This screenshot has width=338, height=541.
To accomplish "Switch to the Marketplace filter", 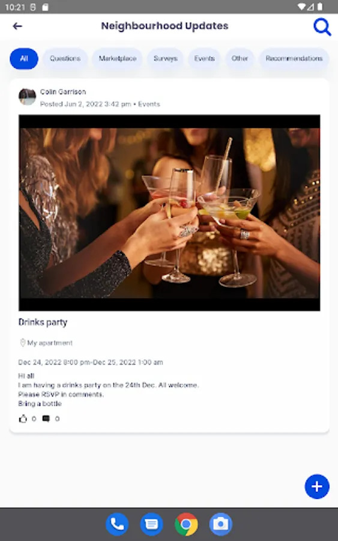I will 118,59.
